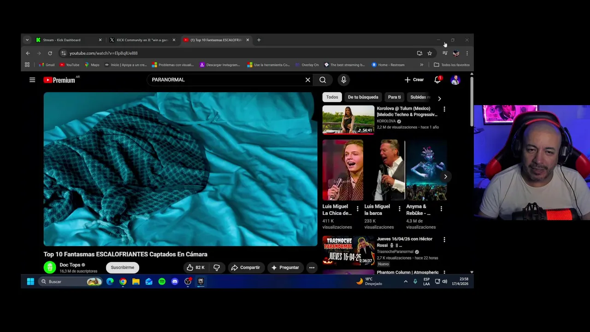Click the Jueves 16/04/26 con Héctor Rossi title
Image resolution: width=590 pixels, height=332 pixels.
pyautogui.click(x=404, y=242)
